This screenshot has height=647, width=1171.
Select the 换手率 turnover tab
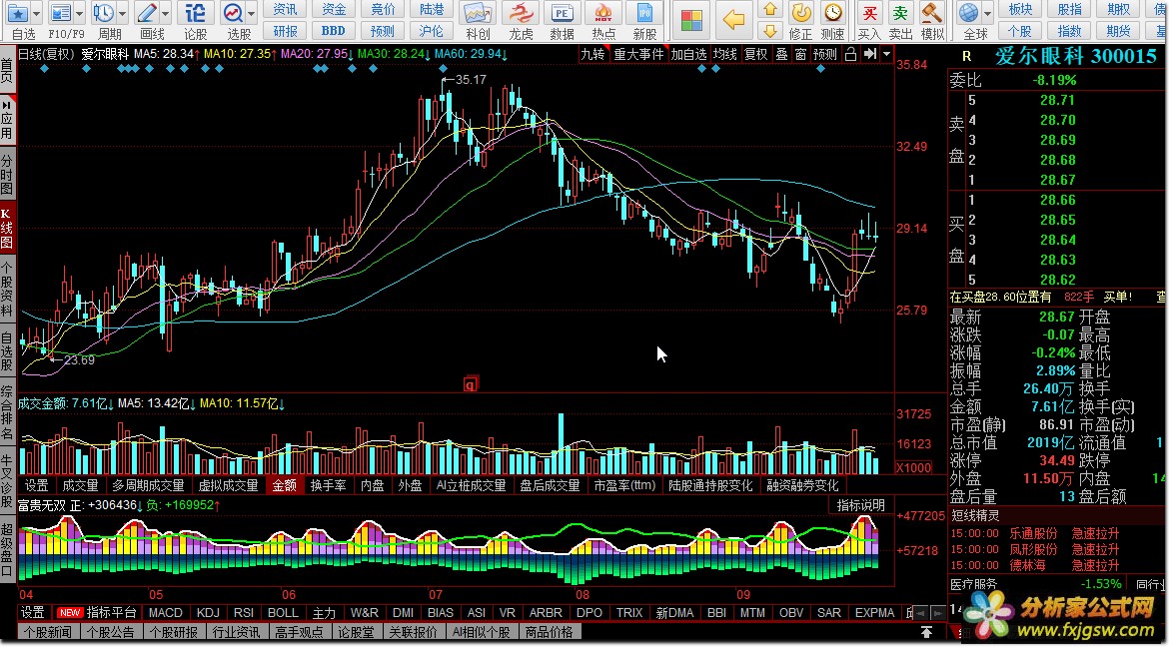(329, 485)
